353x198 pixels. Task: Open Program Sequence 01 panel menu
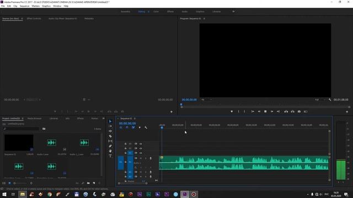click(x=204, y=19)
